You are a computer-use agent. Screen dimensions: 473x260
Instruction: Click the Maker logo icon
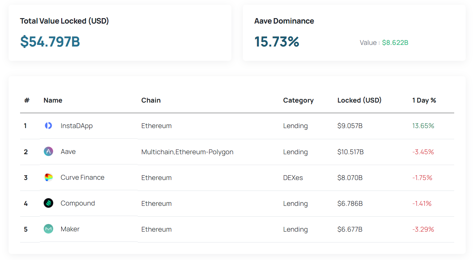[x=48, y=229]
